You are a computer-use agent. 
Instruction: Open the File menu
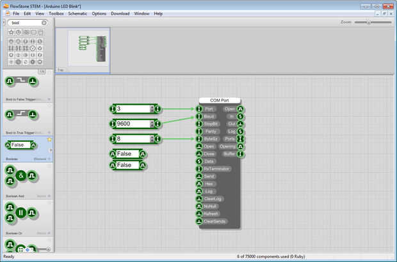[x=16, y=13]
